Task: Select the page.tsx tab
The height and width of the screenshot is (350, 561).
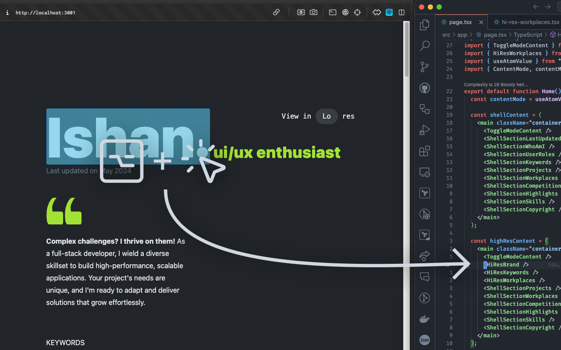Action: tap(459, 22)
